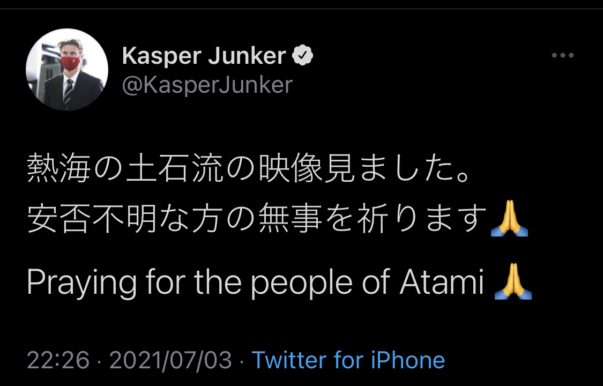This screenshot has width=603, height=386.
Task: Click the @KasperJunker handle
Action: [x=207, y=85]
